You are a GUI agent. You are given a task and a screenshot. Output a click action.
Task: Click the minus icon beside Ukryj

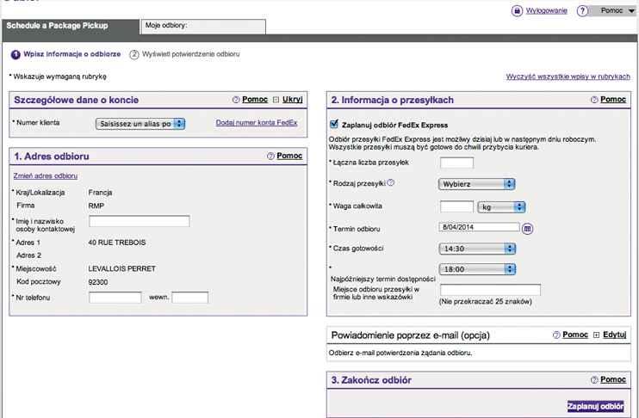[276, 100]
